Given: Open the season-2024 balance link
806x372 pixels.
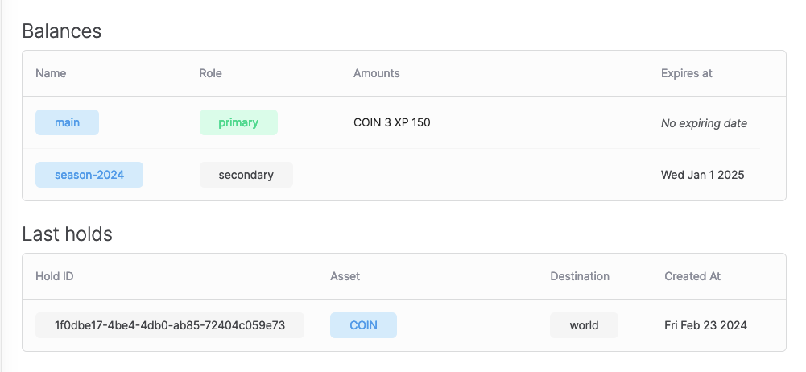Looking at the screenshot, I should [x=89, y=175].
